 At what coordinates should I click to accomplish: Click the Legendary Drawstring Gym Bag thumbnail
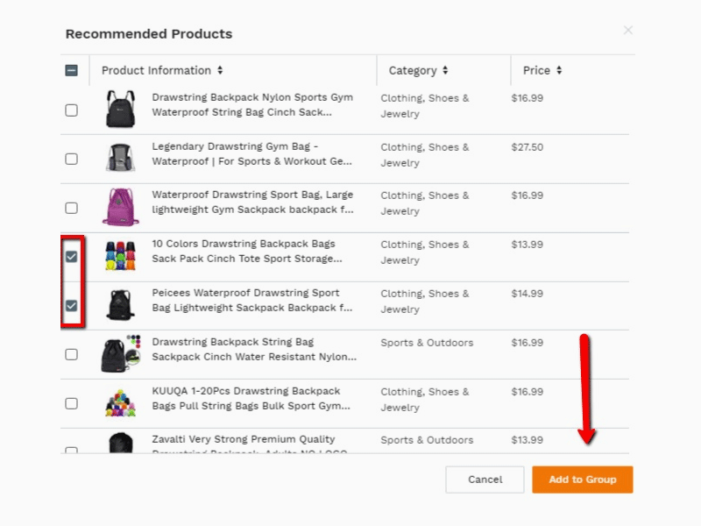click(x=119, y=158)
